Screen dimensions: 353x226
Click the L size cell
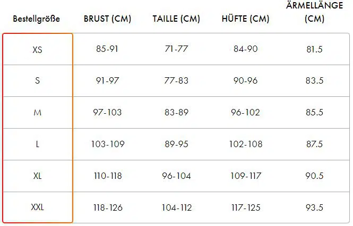click(37, 144)
